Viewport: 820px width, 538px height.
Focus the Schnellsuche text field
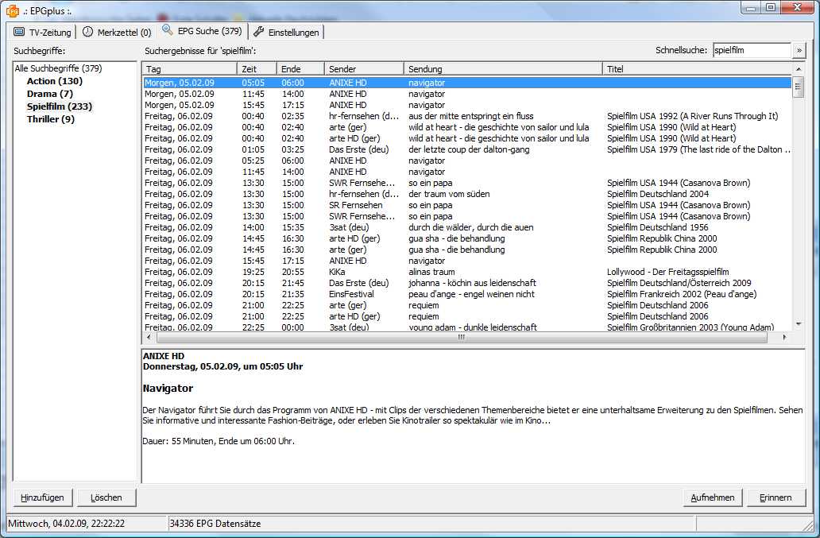[x=751, y=50]
